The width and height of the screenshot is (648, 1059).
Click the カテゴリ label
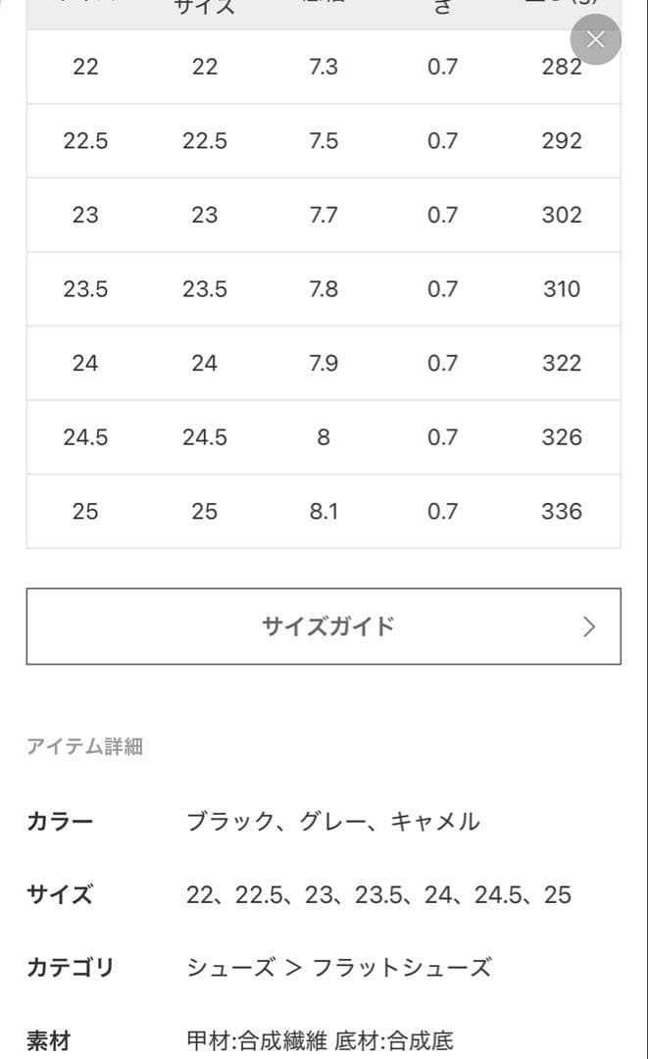tap(71, 968)
